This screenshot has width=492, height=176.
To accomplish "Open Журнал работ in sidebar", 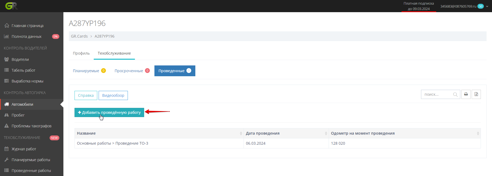I will pyautogui.click(x=24, y=149).
